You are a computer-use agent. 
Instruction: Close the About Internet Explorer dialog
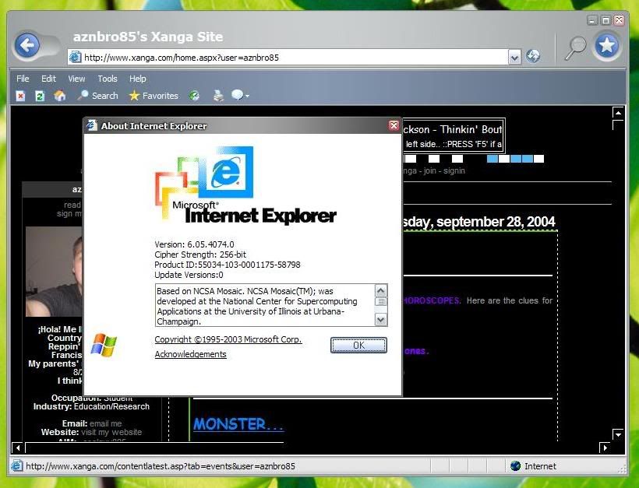tap(394, 125)
